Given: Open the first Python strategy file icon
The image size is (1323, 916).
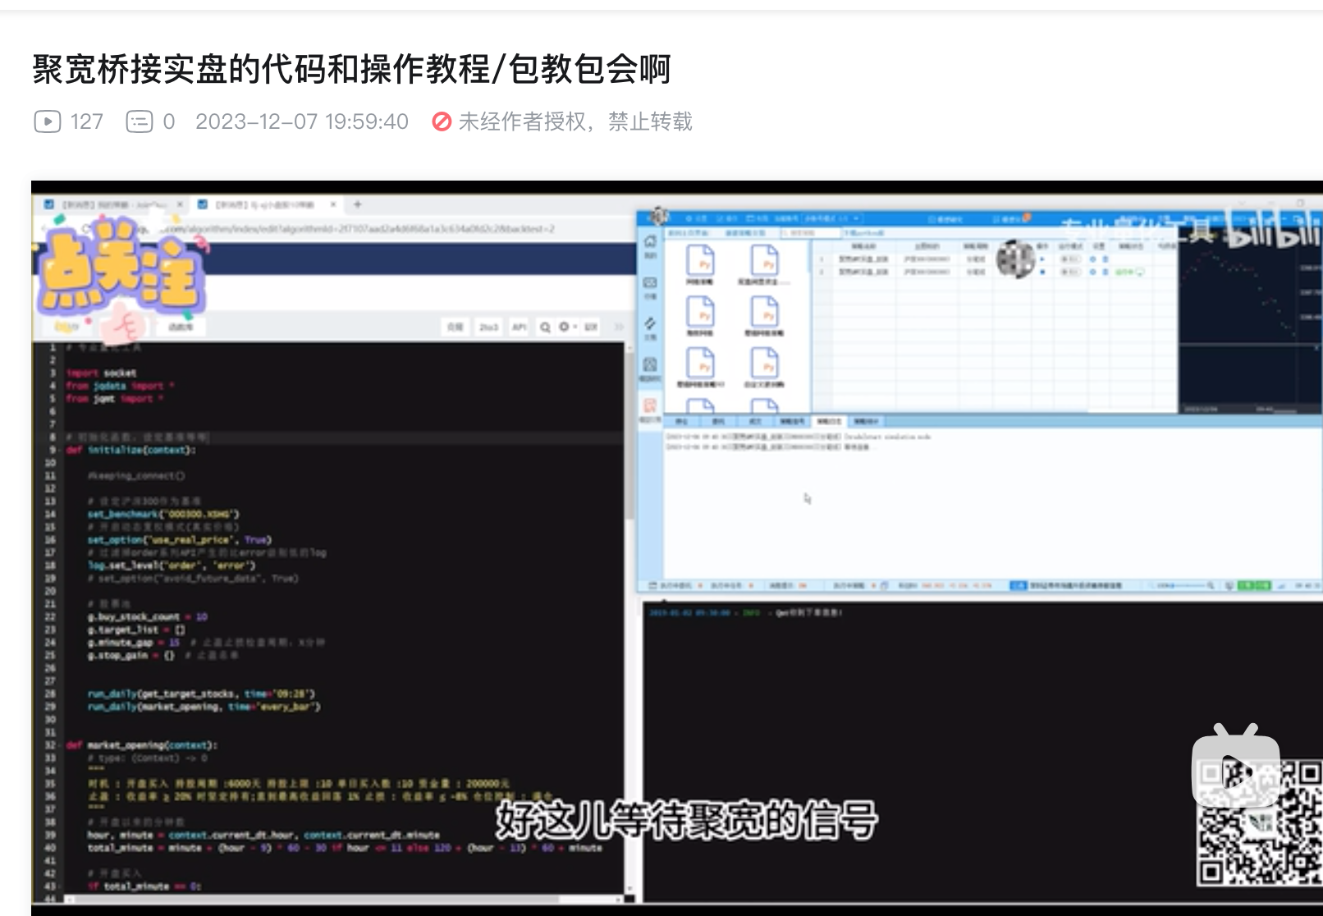Looking at the screenshot, I should pos(700,262).
